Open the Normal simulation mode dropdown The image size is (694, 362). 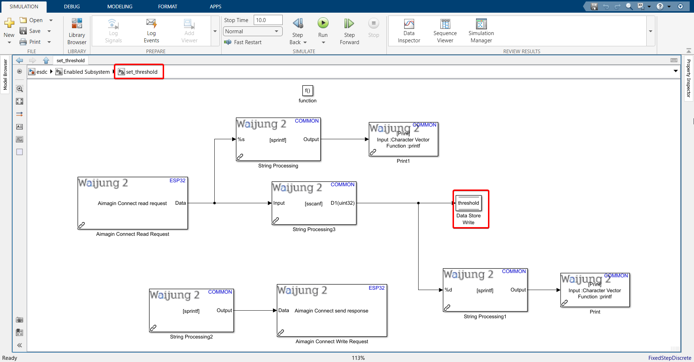pos(252,31)
